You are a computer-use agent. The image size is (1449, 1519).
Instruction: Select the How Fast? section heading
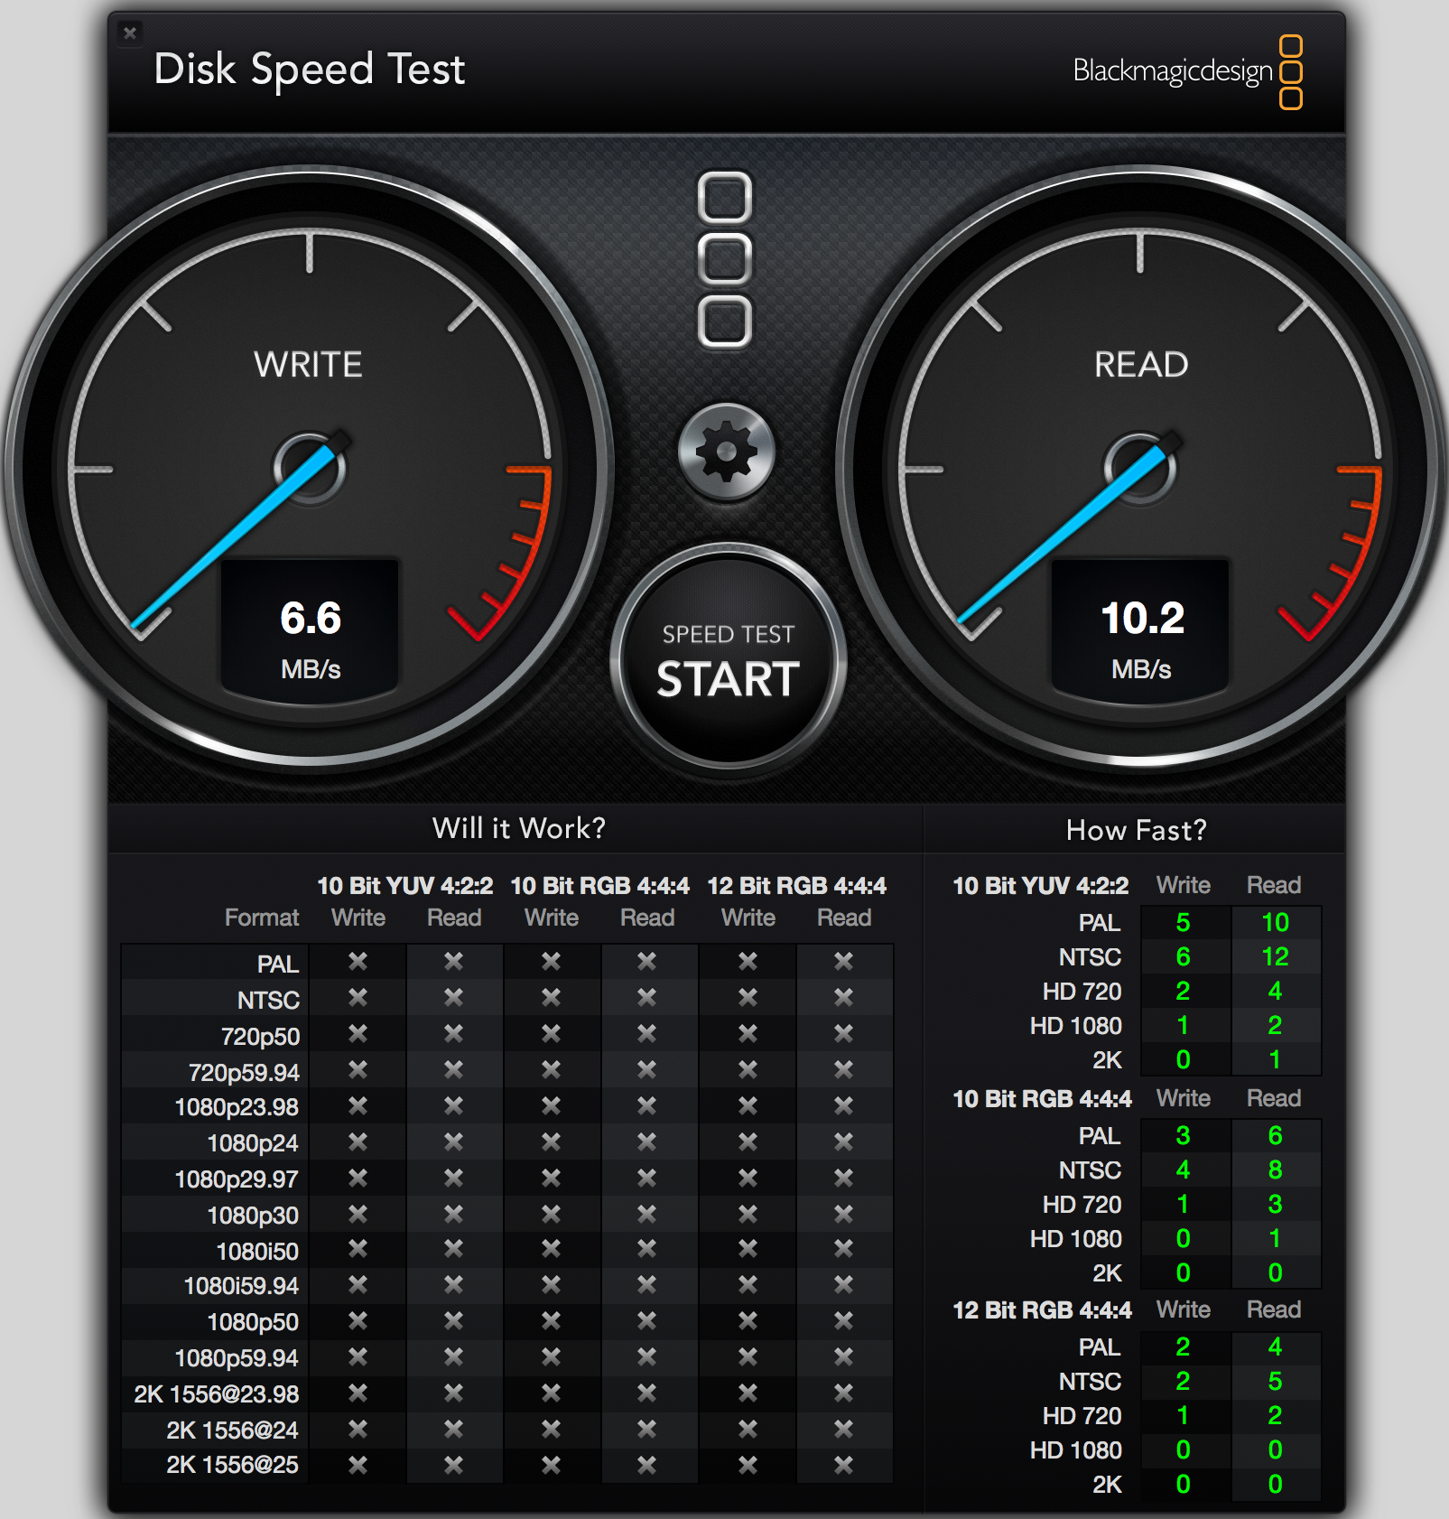tap(1136, 830)
